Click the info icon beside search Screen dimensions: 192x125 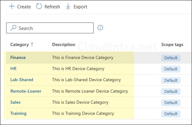tap(100, 28)
